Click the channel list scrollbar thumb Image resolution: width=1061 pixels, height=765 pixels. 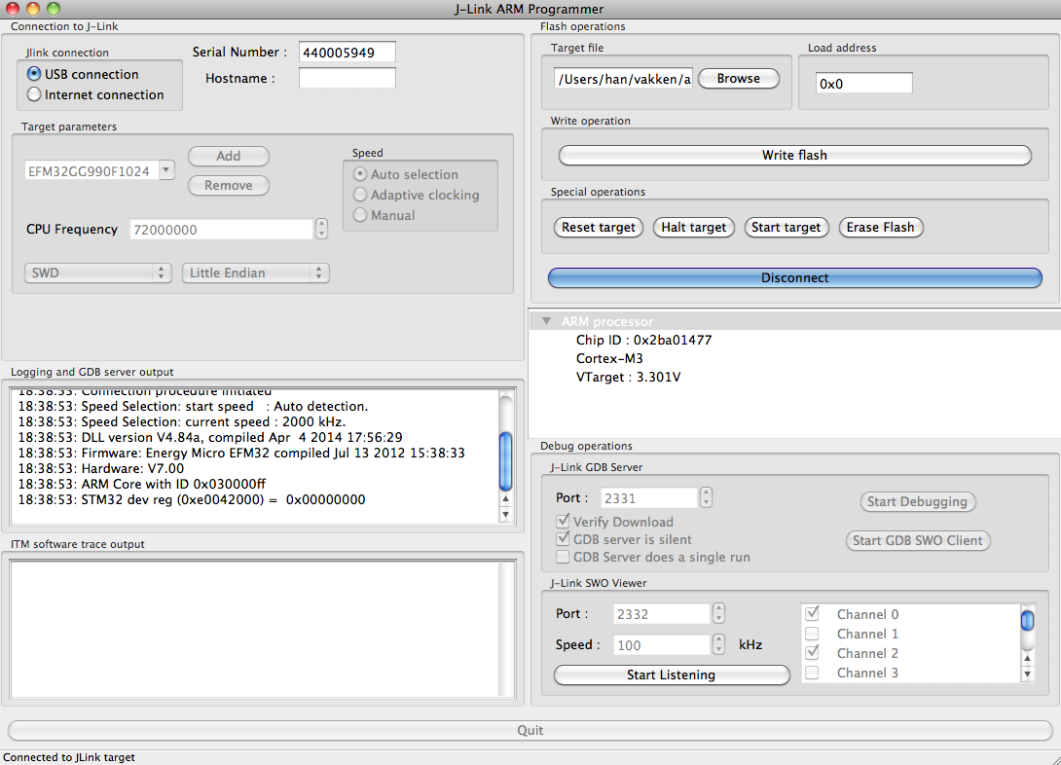coord(1027,620)
